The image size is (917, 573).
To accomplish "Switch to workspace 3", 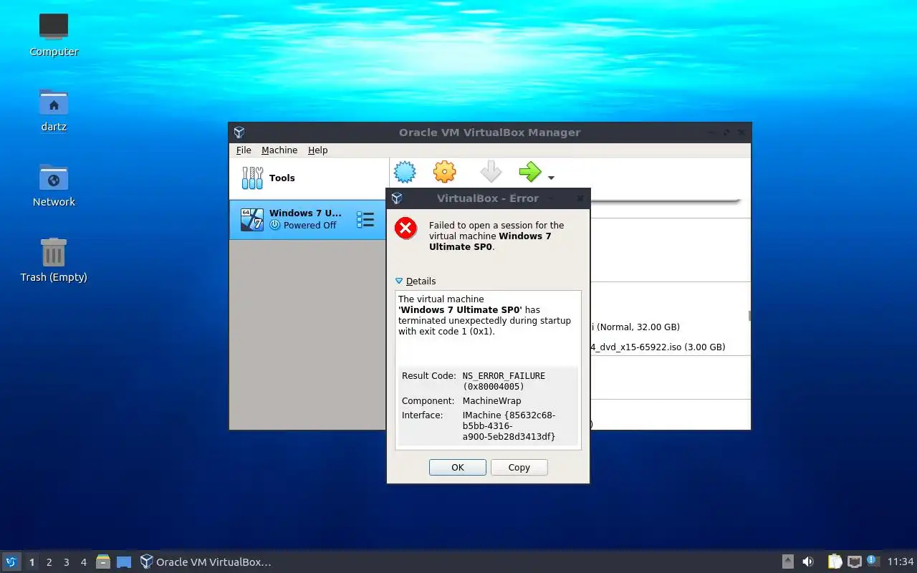I will (x=66, y=562).
